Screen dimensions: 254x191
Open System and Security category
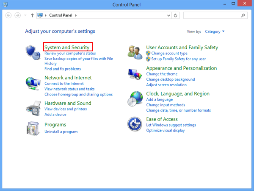pyautogui.click(x=67, y=48)
